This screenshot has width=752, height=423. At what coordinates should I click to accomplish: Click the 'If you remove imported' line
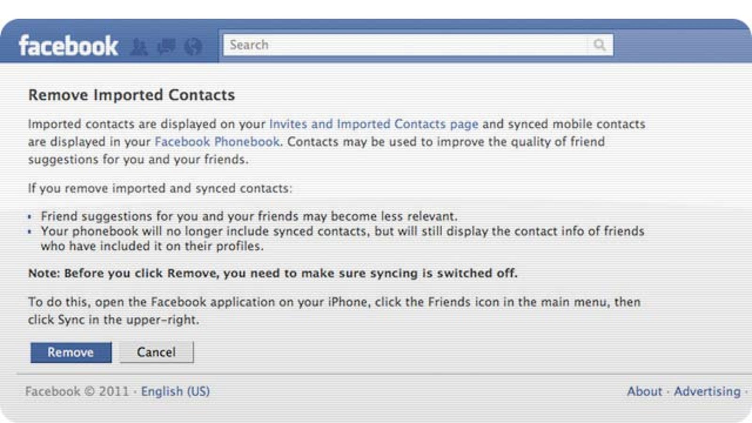(x=160, y=188)
